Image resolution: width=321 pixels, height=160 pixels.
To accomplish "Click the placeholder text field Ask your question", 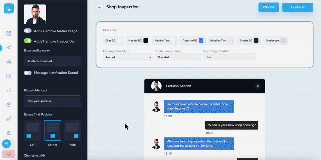I will click(x=53, y=101).
